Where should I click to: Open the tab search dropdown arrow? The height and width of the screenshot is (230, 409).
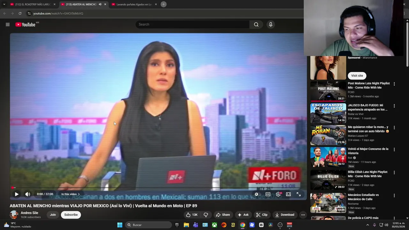[x=4, y=4]
